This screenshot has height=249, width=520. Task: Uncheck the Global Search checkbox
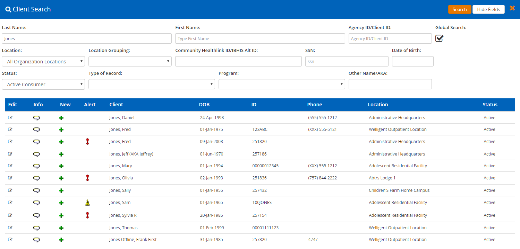click(440, 38)
